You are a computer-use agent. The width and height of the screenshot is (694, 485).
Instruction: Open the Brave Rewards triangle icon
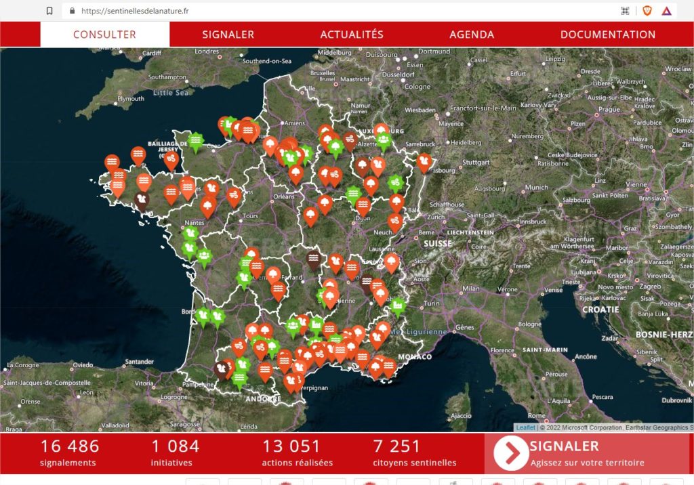(x=666, y=11)
